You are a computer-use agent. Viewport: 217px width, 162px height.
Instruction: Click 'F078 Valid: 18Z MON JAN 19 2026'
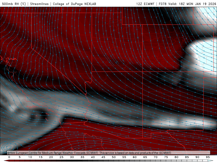tap(187, 4)
